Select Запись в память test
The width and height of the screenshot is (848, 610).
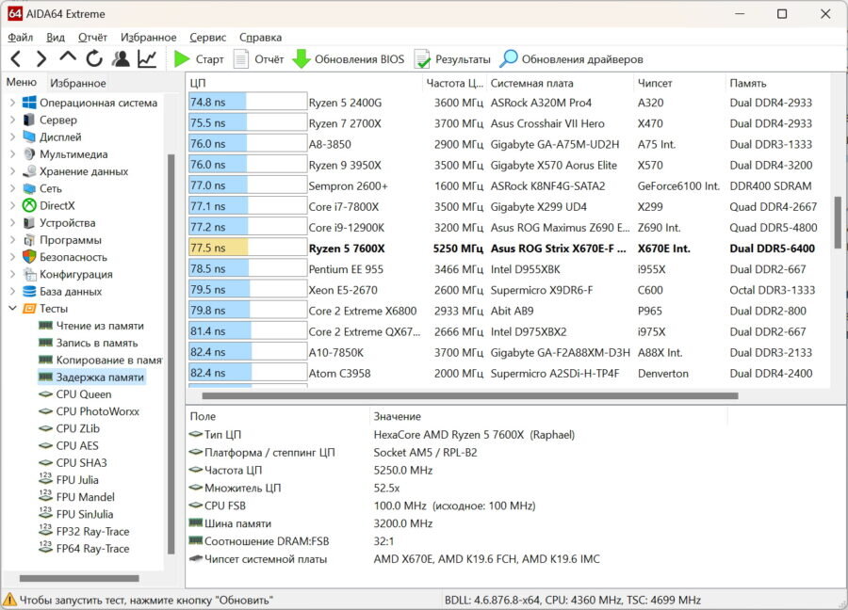point(97,343)
